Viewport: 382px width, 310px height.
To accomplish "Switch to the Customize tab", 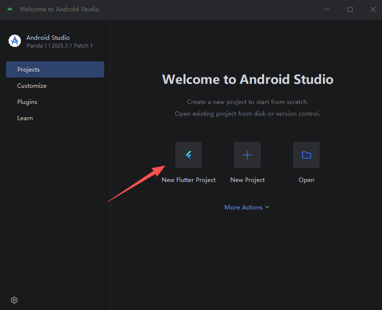I will (x=55, y=86).
